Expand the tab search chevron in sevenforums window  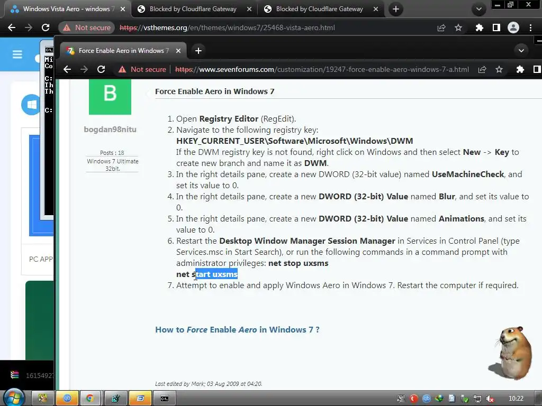pos(521,51)
